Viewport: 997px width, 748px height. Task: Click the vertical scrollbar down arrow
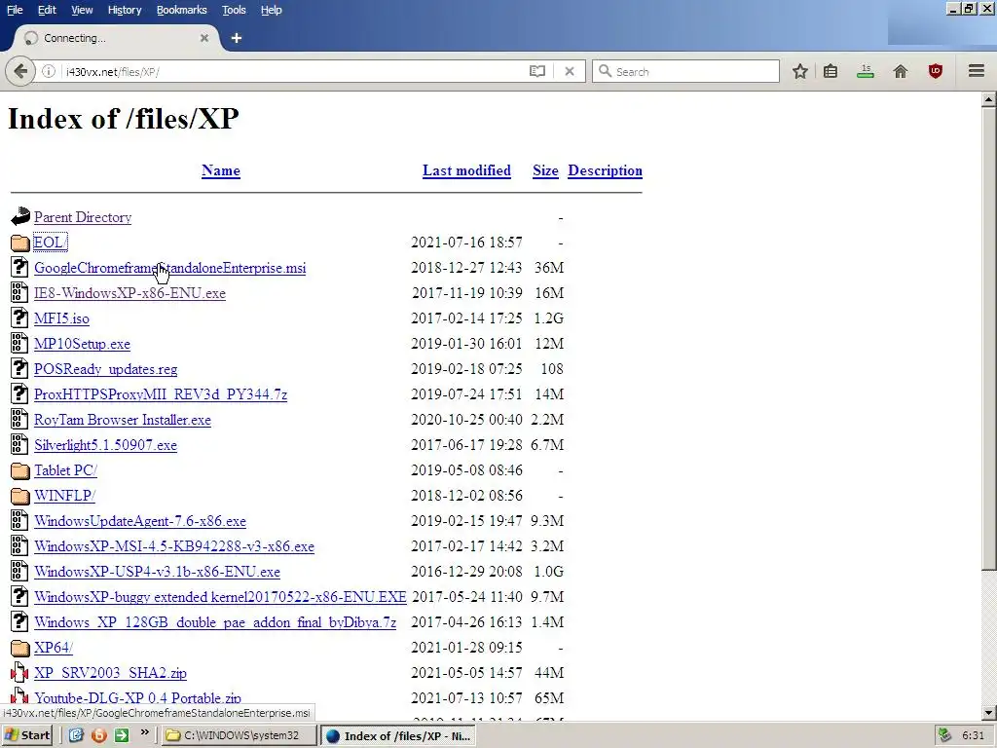click(989, 713)
